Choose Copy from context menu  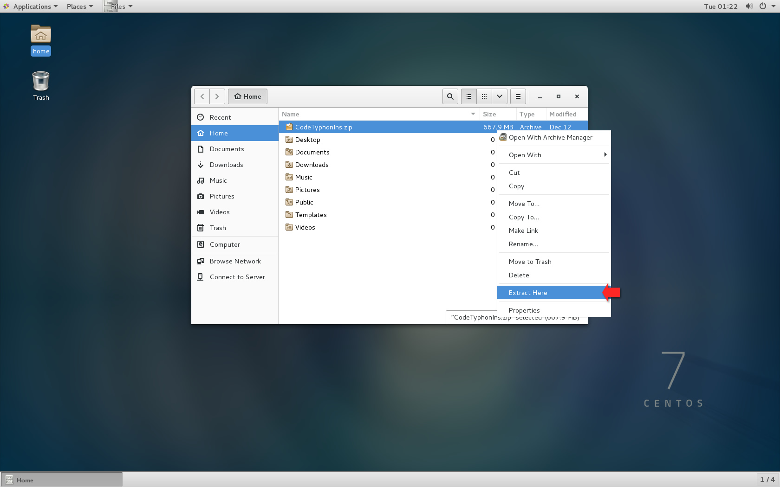[x=553, y=186]
